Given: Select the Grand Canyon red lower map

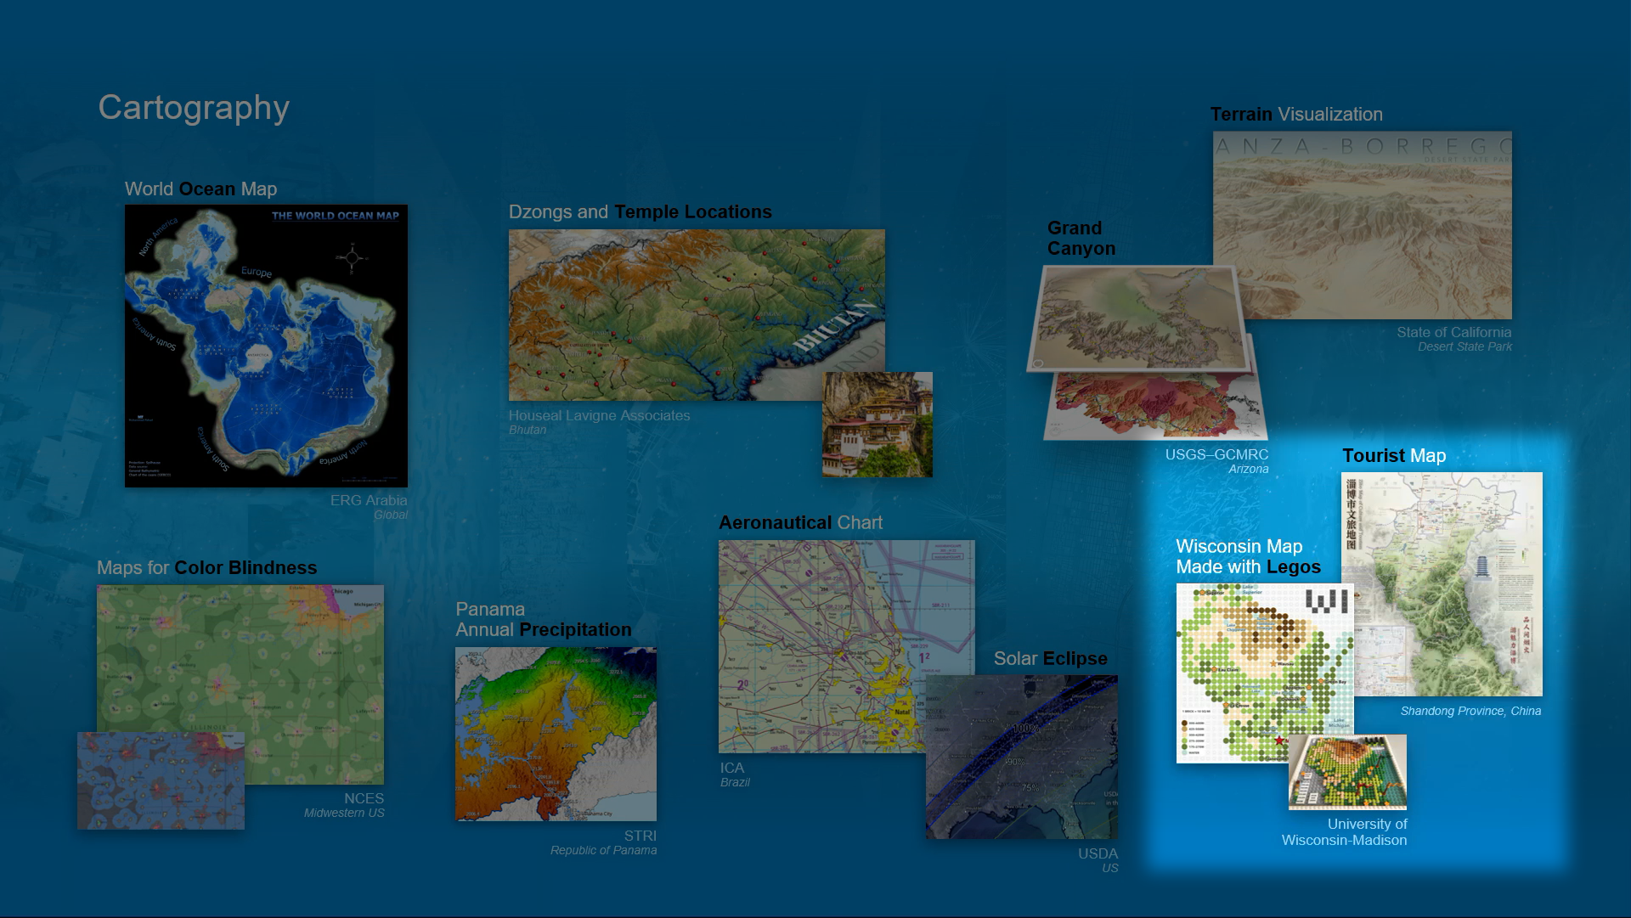Looking at the screenshot, I should pos(1155,408).
